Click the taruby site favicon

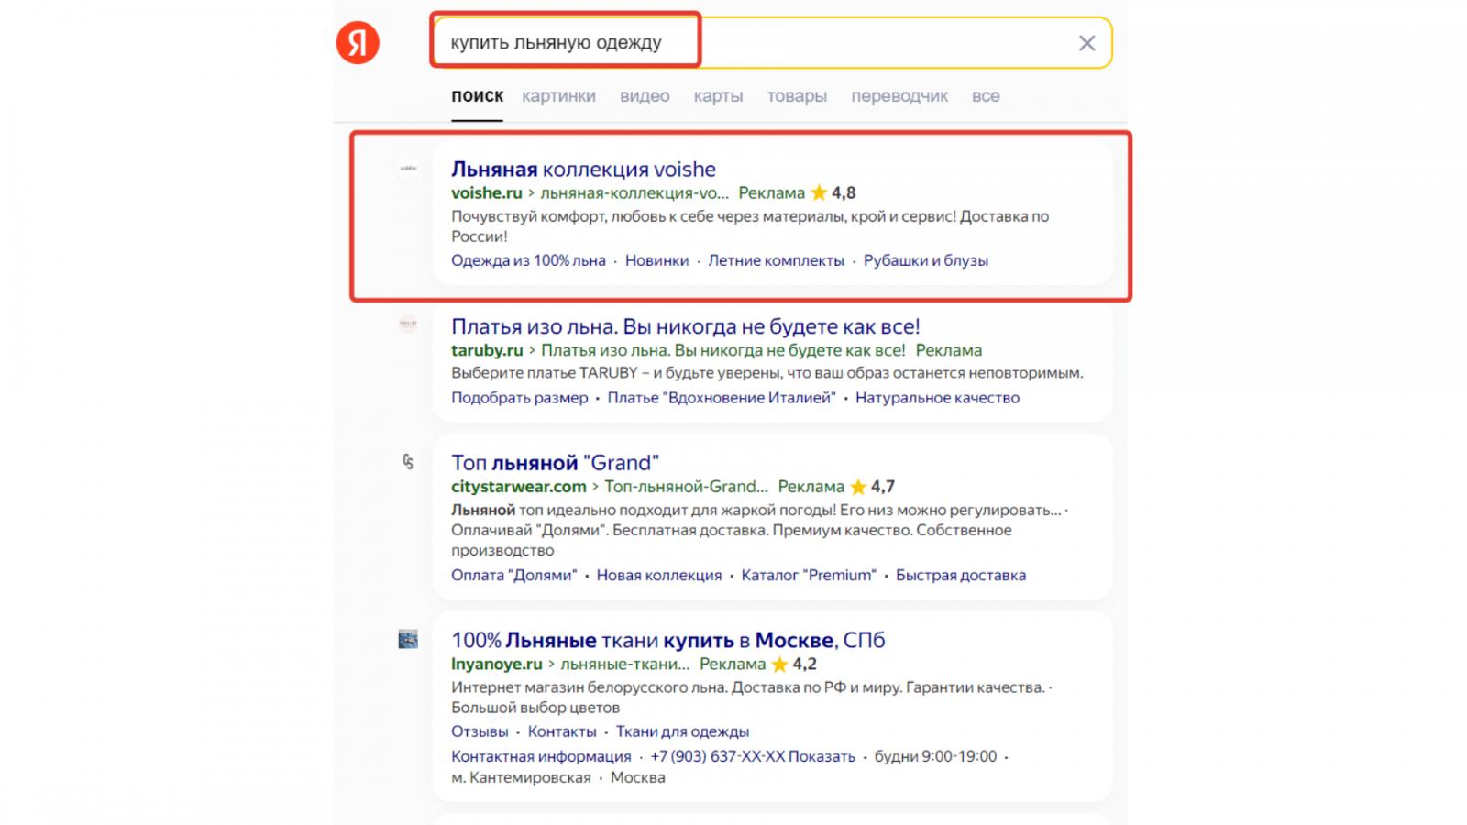point(408,324)
